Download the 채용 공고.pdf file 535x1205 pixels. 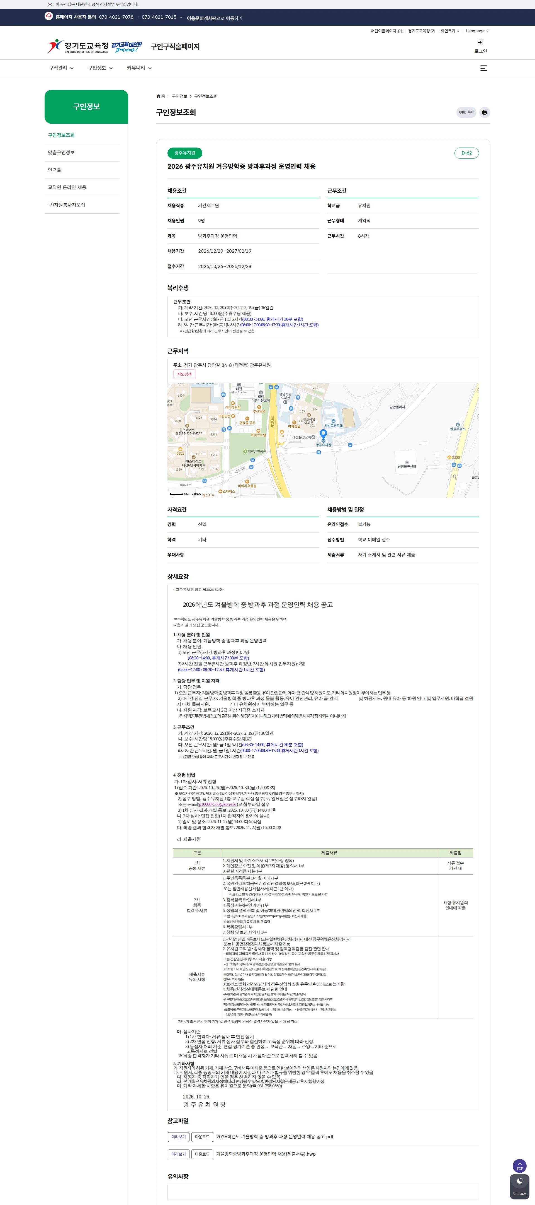[x=202, y=1137]
